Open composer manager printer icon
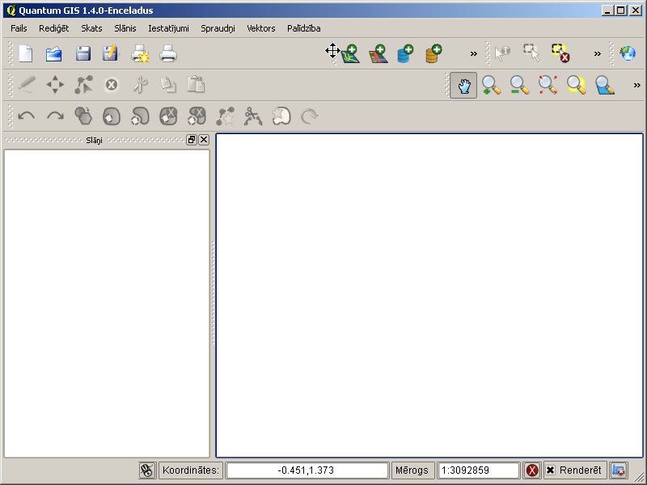Image resolution: width=647 pixels, height=485 pixels. click(168, 53)
